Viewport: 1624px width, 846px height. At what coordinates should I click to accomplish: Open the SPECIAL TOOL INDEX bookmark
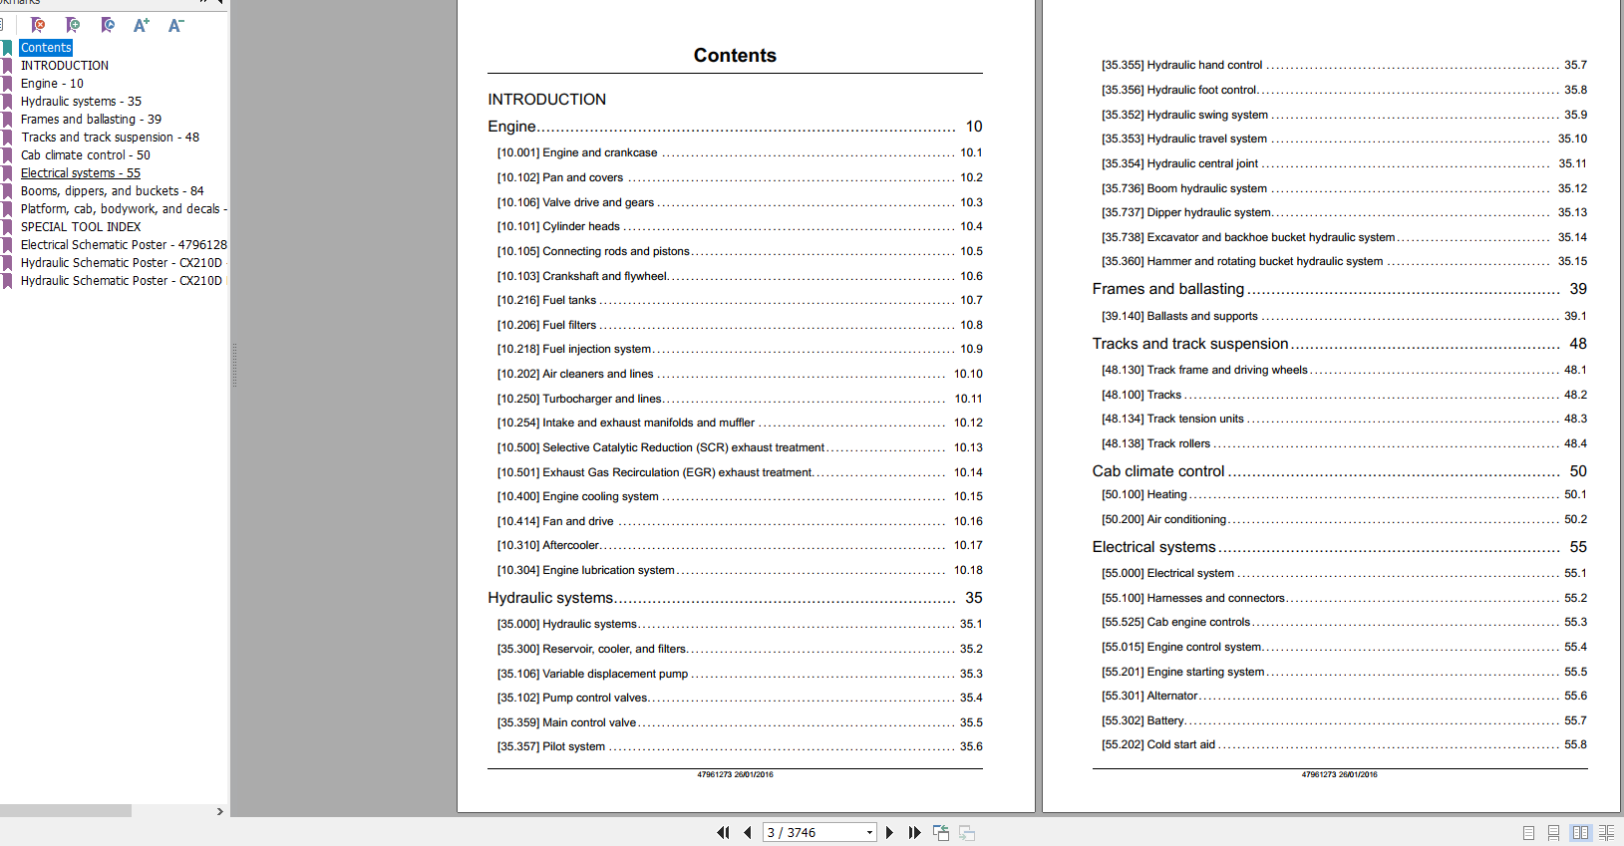pos(81,227)
